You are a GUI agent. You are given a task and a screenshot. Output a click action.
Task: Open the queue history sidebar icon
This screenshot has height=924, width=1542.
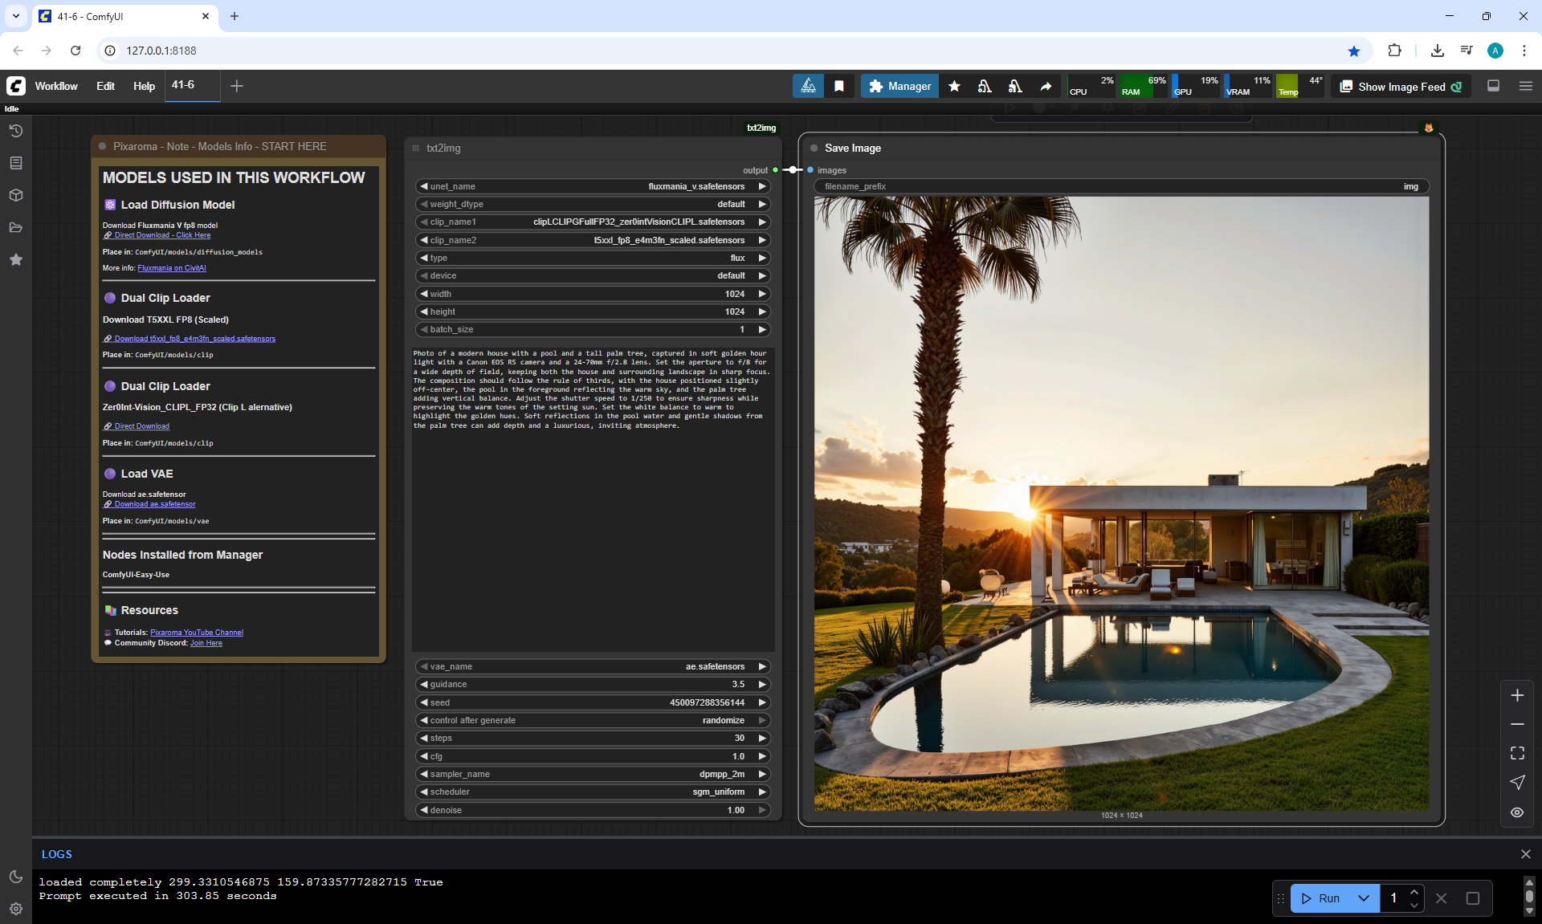15,131
